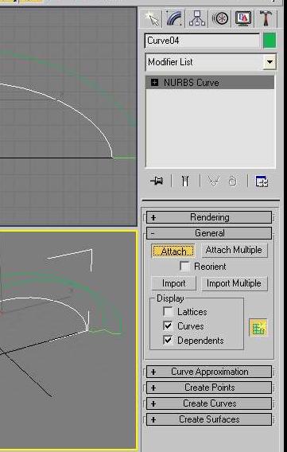
Task: Expand the Curve Approximation rollout
Action: pos(209,372)
